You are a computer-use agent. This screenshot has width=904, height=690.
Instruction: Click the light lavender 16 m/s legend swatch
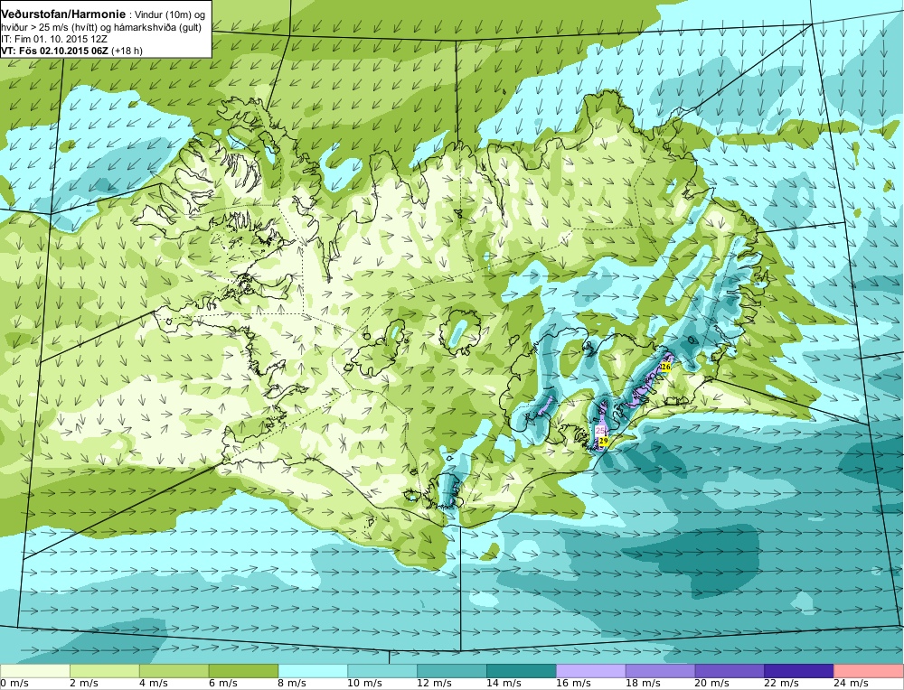(x=591, y=671)
